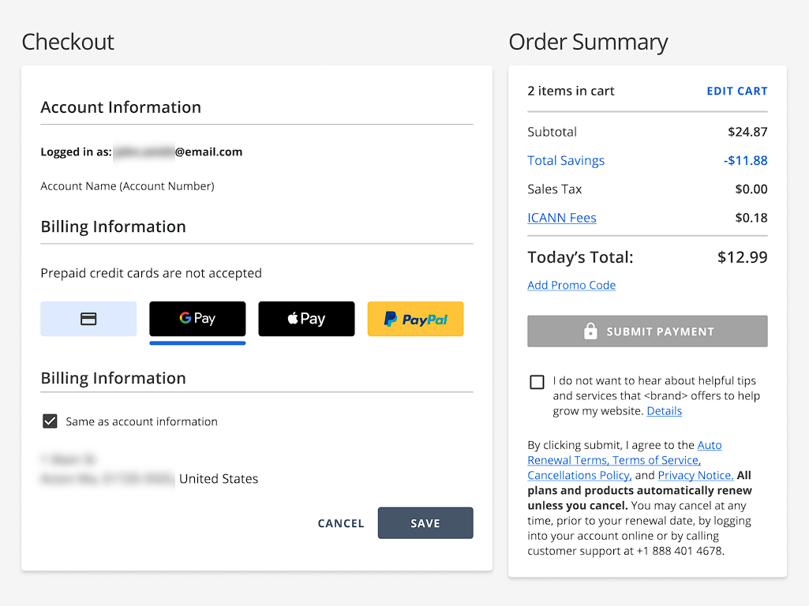Open the Auto Renewal Terms link

pyautogui.click(x=709, y=445)
